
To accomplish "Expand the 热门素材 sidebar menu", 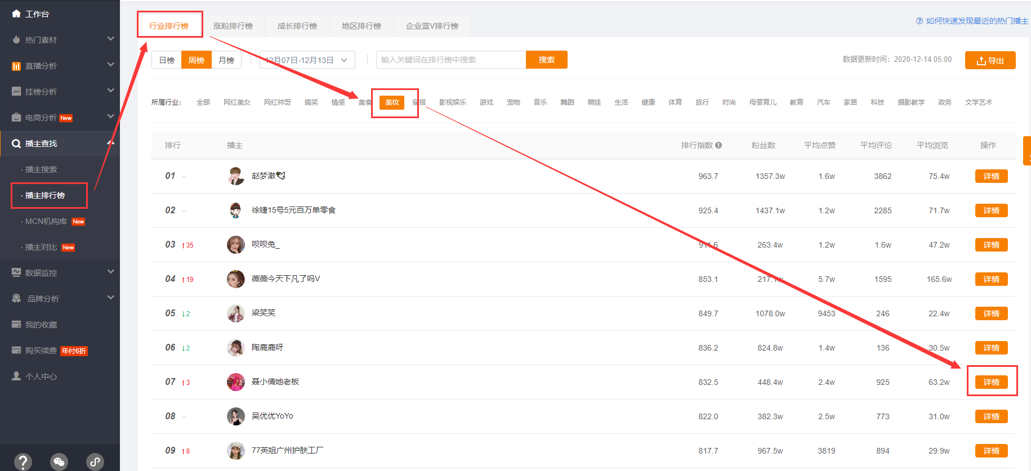I will tap(110, 39).
